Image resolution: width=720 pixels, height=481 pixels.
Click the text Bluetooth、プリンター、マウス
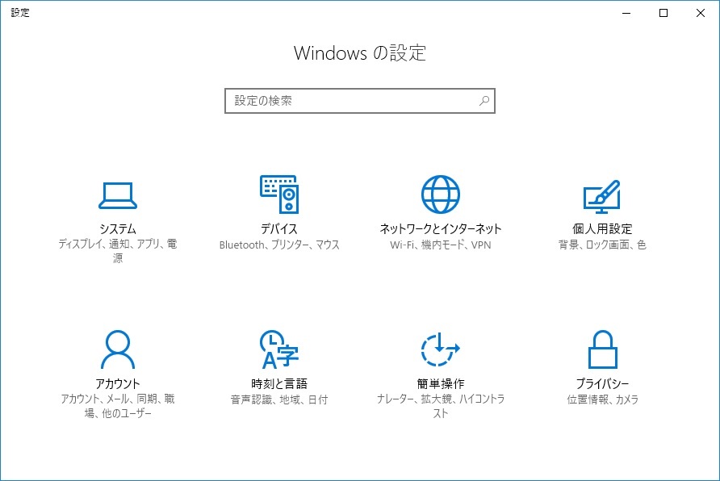click(279, 245)
